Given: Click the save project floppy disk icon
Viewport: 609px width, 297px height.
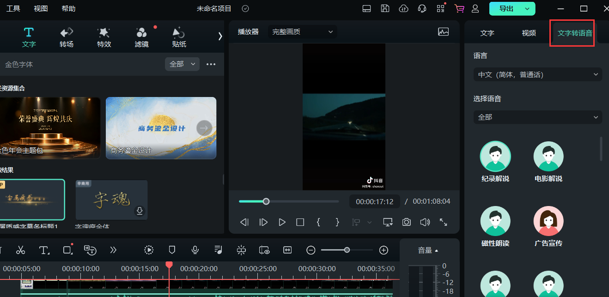Looking at the screenshot, I should [385, 8].
